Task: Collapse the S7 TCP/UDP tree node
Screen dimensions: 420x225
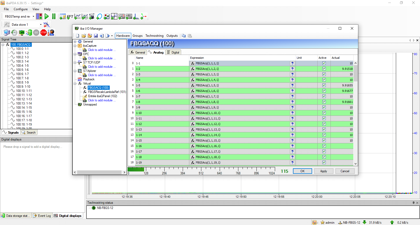Action: click(x=75, y=62)
